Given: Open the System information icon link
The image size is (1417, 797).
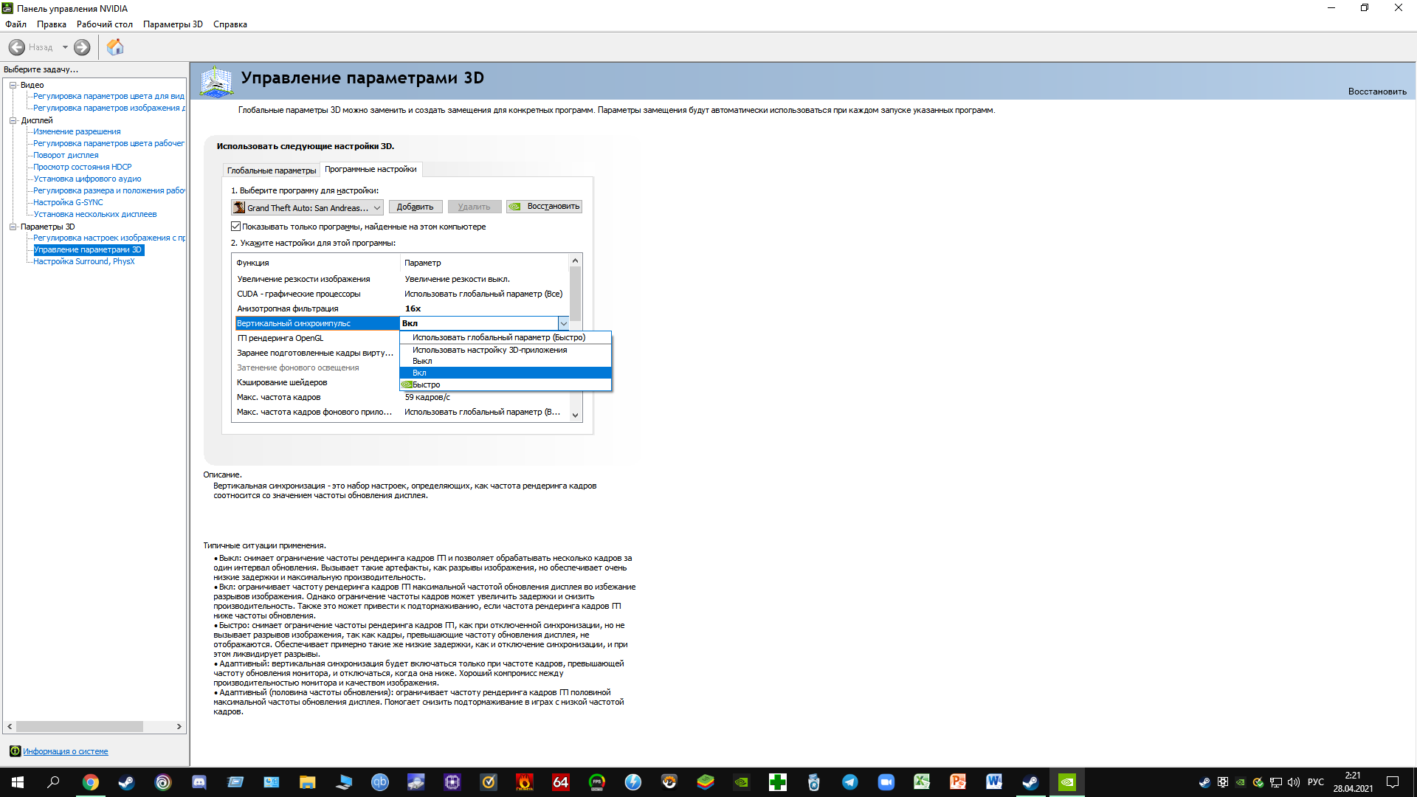Looking at the screenshot, I should [65, 751].
